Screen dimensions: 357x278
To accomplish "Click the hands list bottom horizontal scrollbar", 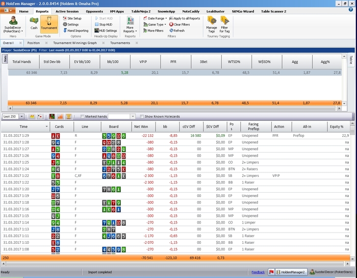I will pyautogui.click(x=174, y=264).
